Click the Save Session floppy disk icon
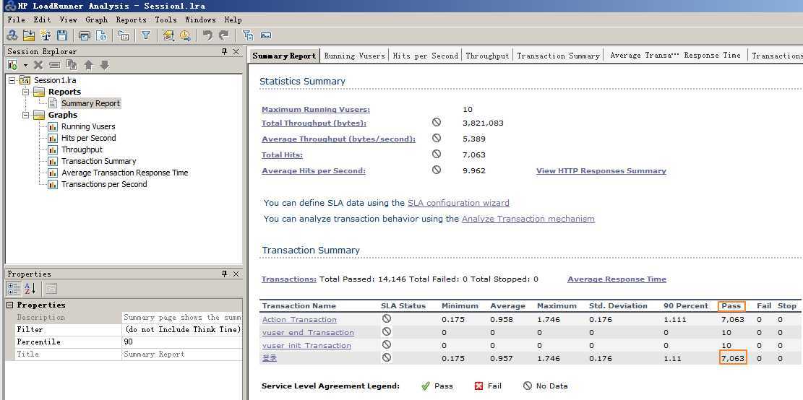The height and width of the screenshot is (400, 803). (x=62, y=35)
